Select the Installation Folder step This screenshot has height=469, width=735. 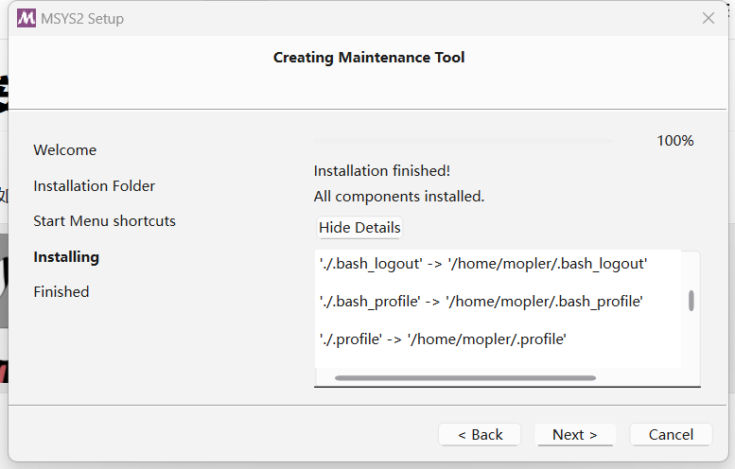click(95, 186)
